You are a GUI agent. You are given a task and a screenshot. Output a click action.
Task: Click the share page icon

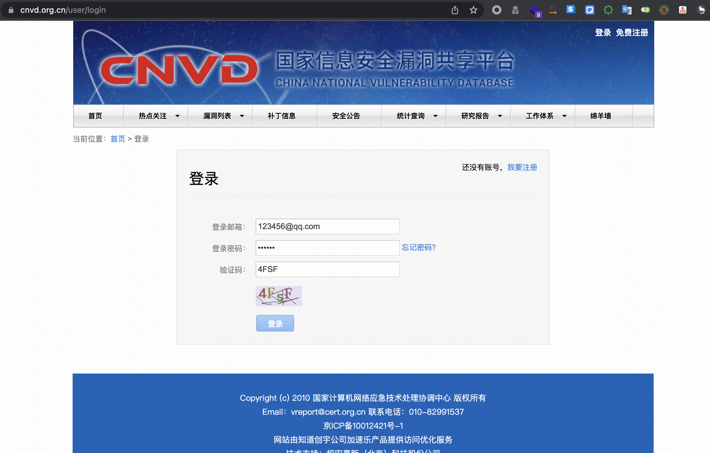[x=455, y=10]
